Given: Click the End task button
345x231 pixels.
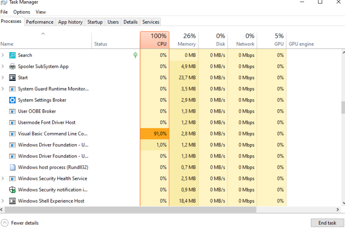Looking at the screenshot, I should pyautogui.click(x=327, y=223).
